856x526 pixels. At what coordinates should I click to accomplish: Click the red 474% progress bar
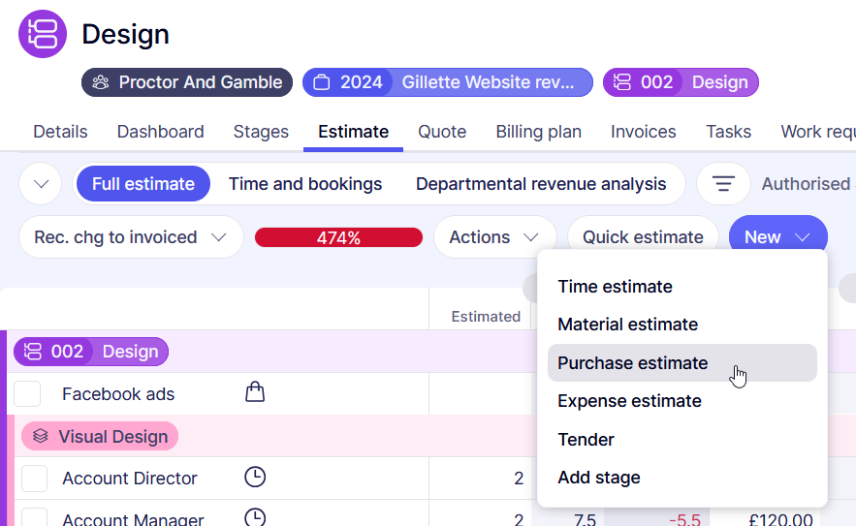(x=338, y=237)
